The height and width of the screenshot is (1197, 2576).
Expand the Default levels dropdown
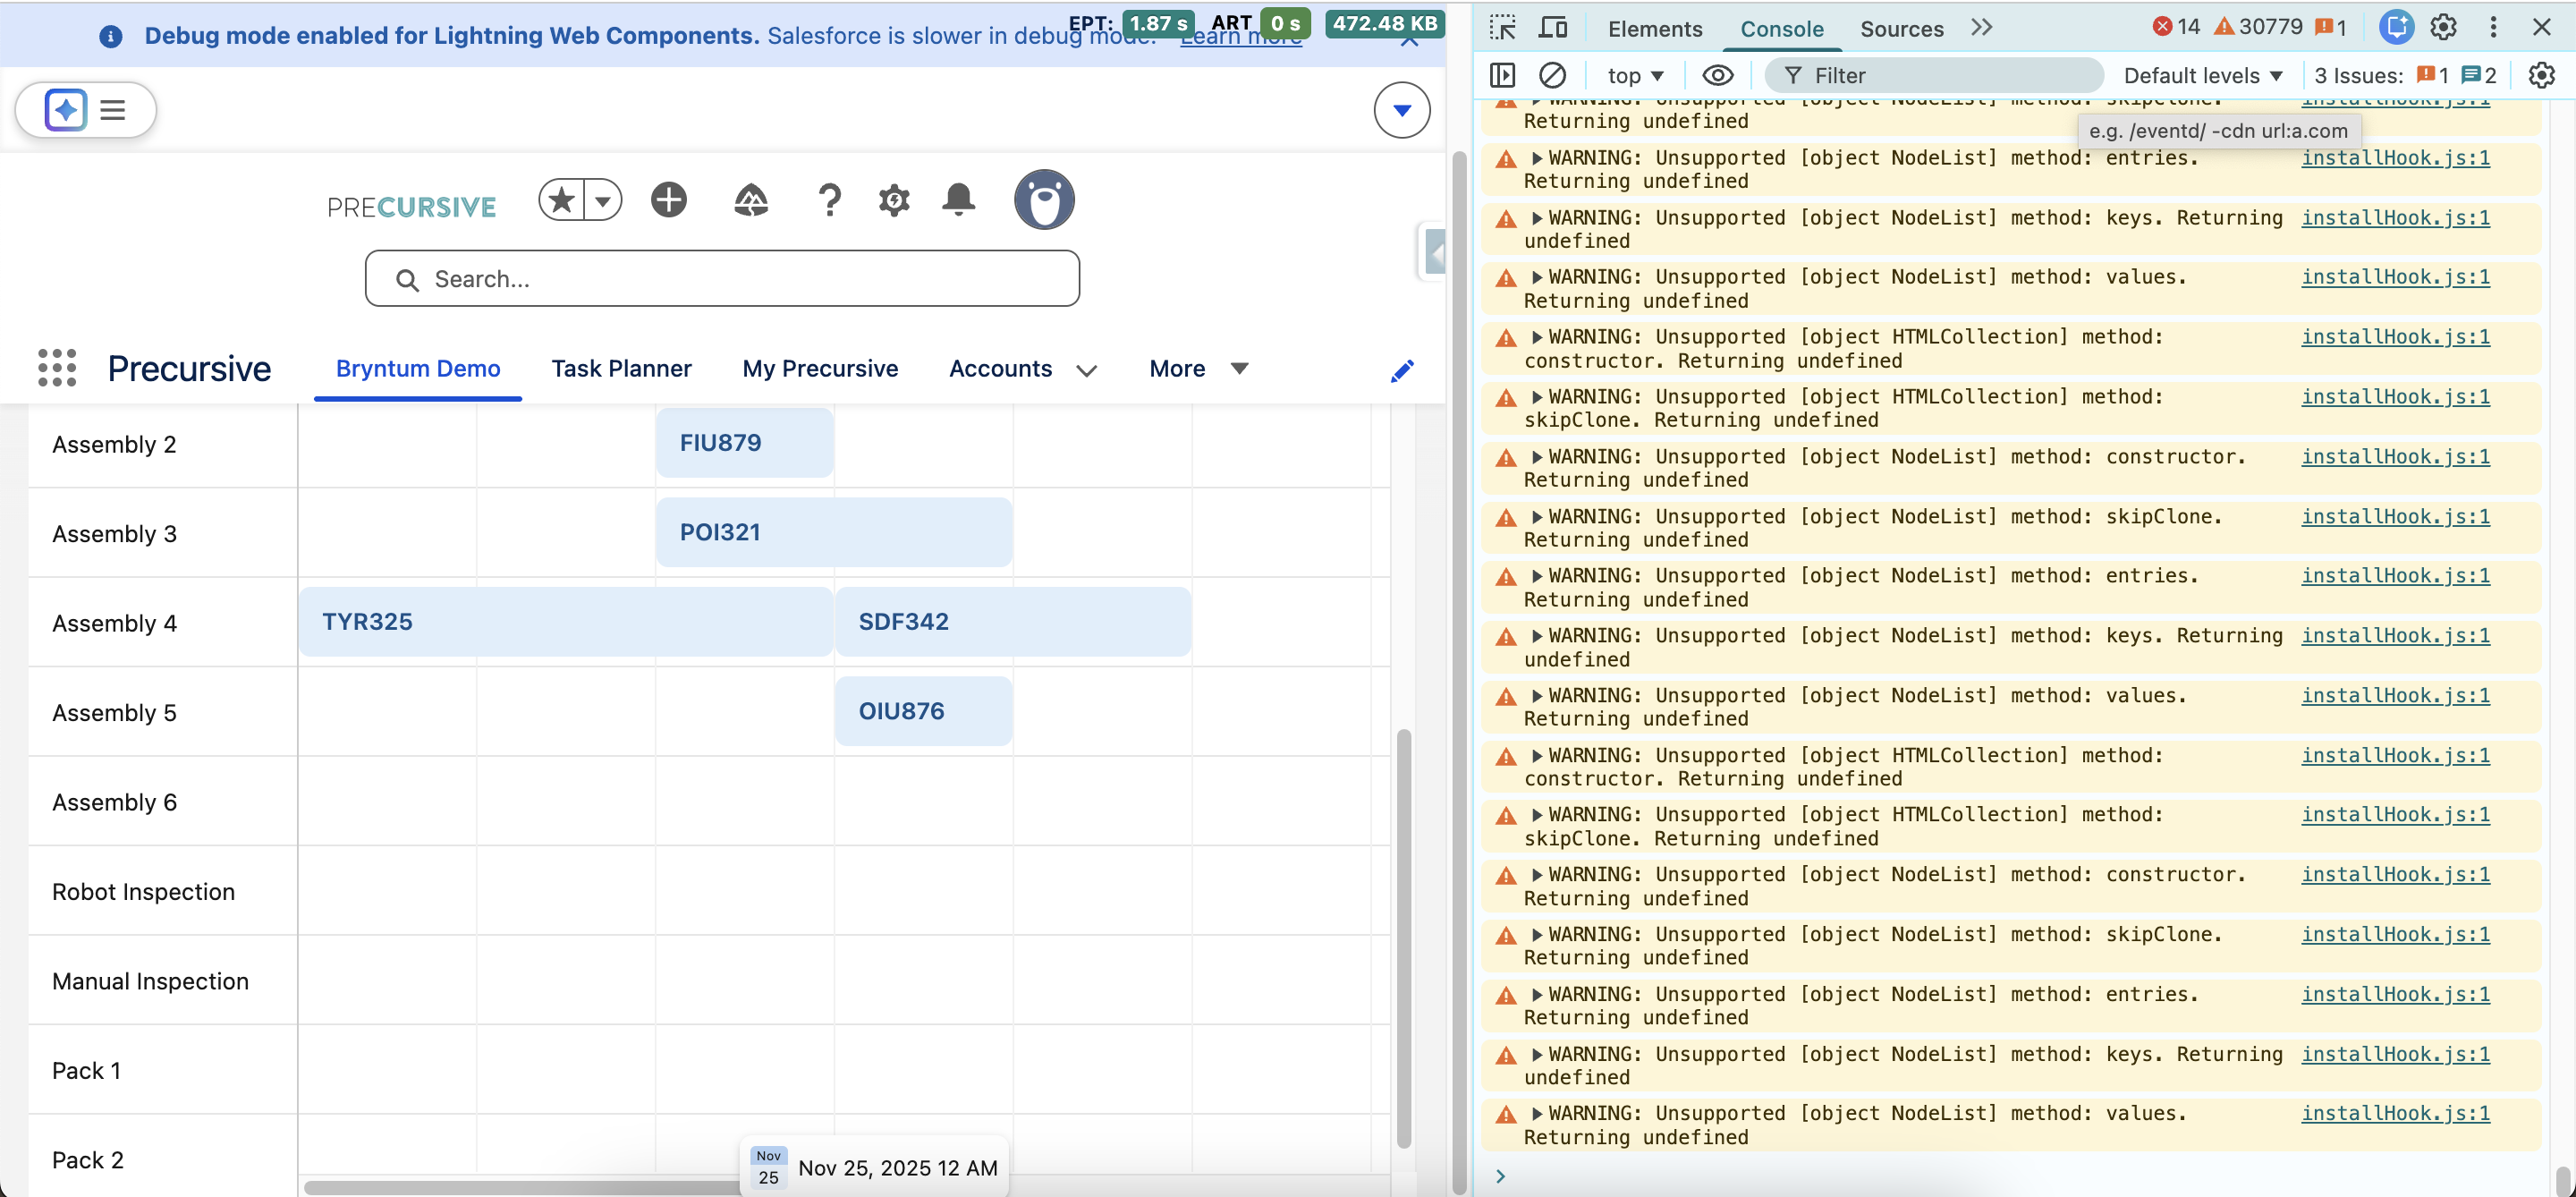point(2203,75)
